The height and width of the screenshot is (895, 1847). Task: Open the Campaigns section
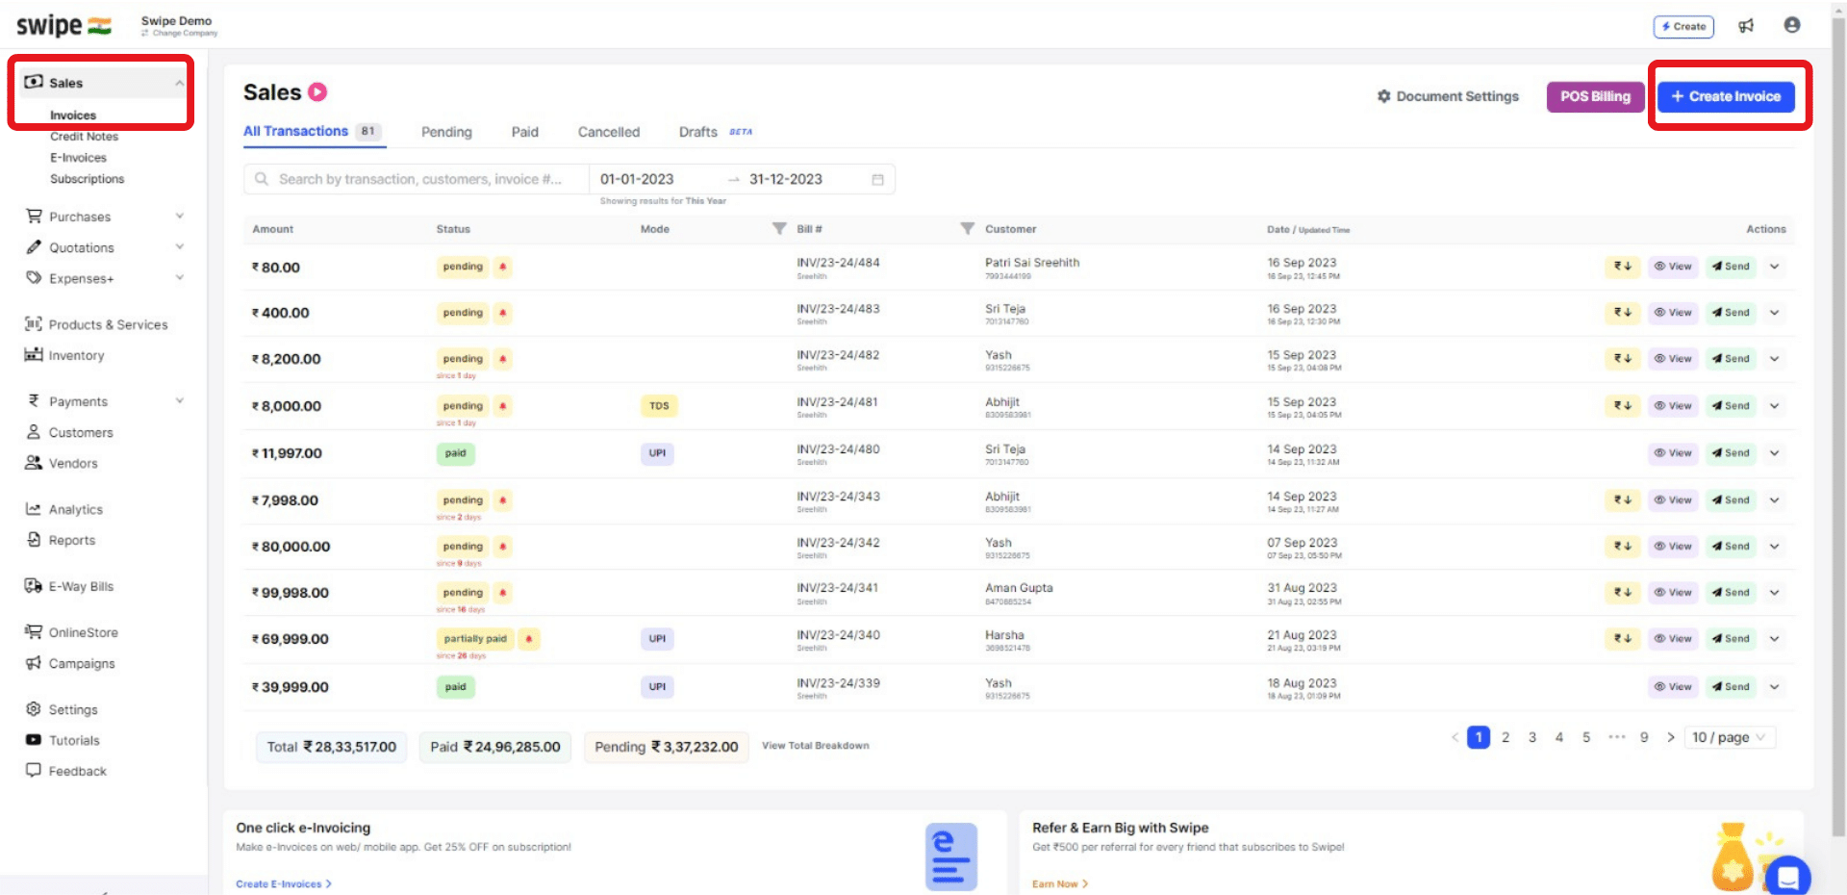pyautogui.click(x=81, y=663)
